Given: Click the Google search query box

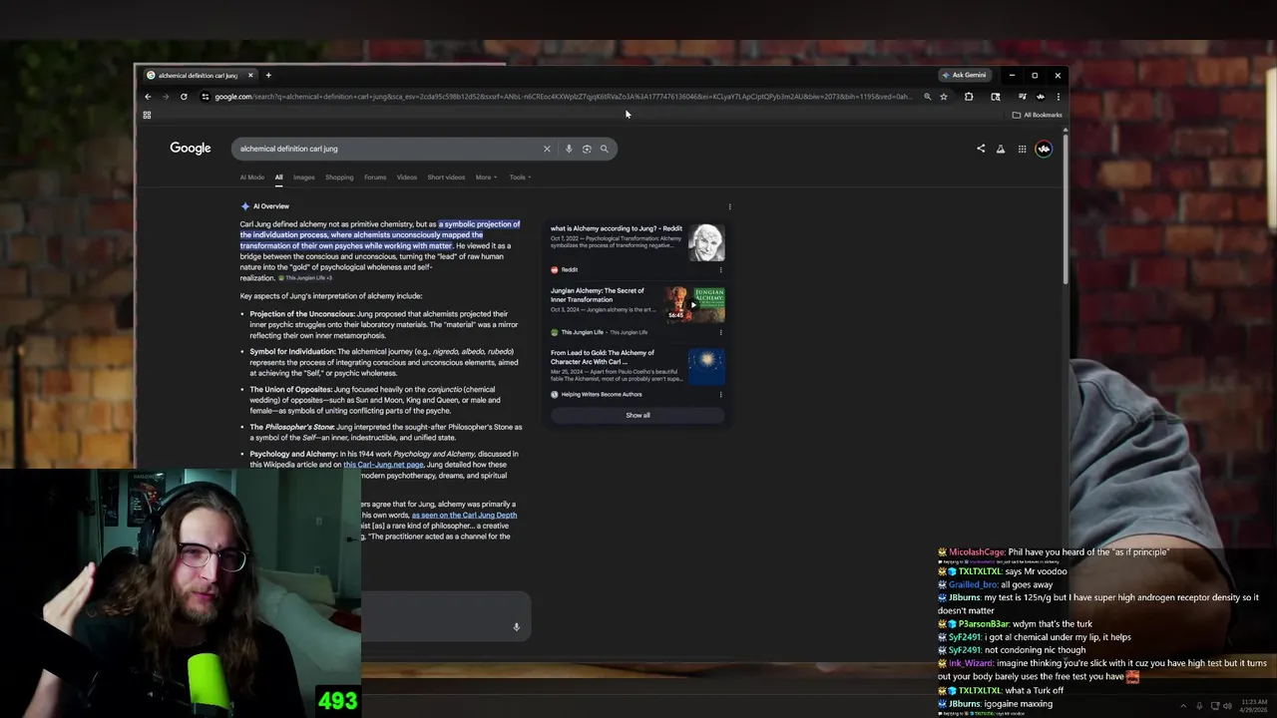Looking at the screenshot, I should (389, 149).
